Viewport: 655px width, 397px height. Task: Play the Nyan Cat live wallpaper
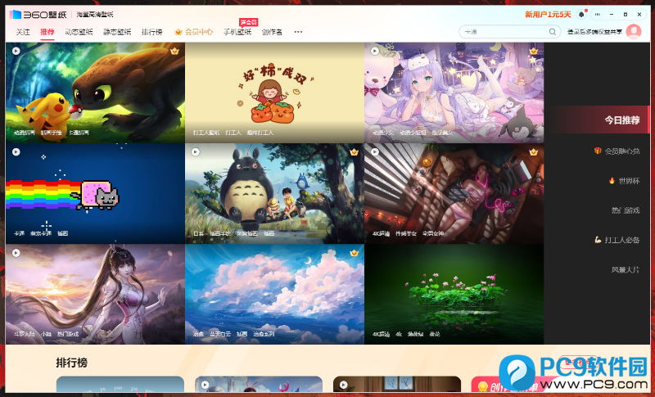(16, 152)
